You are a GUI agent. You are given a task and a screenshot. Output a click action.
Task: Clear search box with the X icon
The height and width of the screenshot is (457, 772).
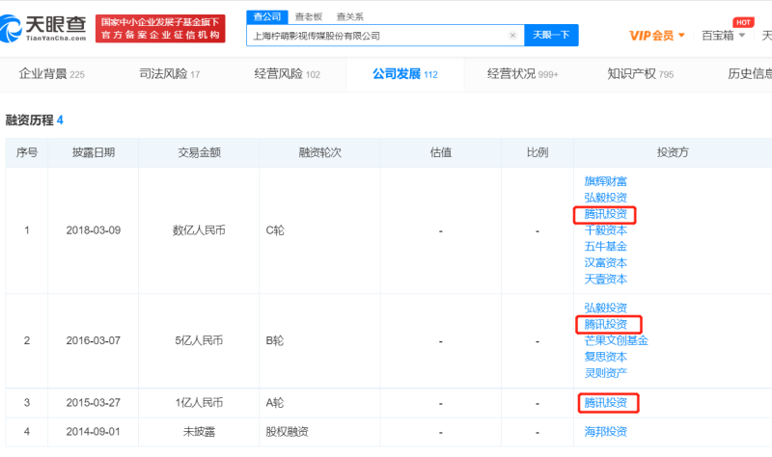coord(512,36)
